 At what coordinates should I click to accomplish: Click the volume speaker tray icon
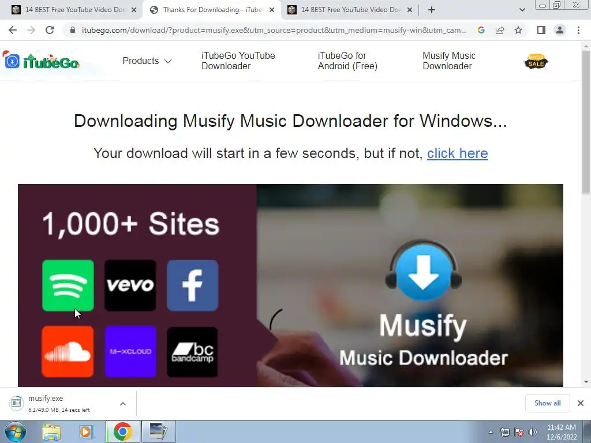[532, 432]
